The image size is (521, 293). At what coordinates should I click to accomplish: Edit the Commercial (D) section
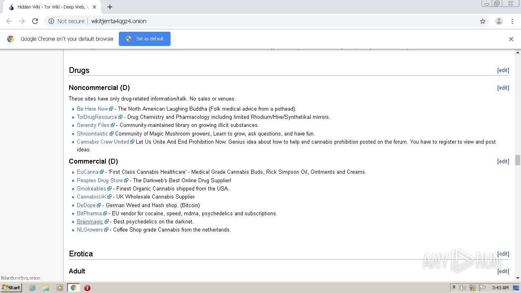[503, 162]
